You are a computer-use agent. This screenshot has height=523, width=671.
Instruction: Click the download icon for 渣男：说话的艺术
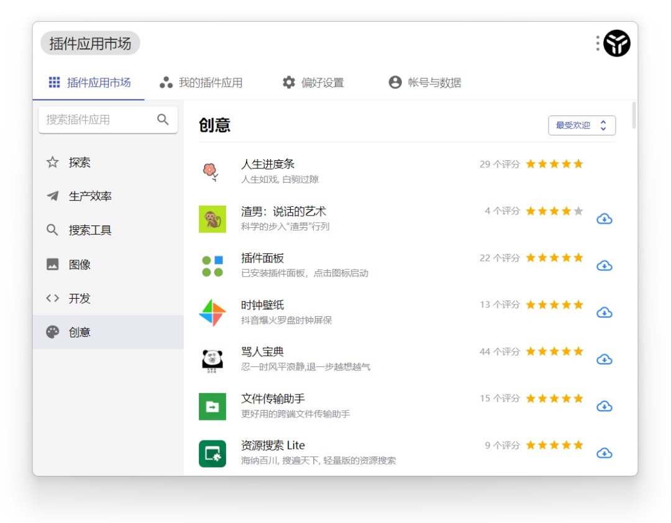[x=604, y=219]
